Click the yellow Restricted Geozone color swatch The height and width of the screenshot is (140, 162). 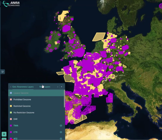click(11, 106)
